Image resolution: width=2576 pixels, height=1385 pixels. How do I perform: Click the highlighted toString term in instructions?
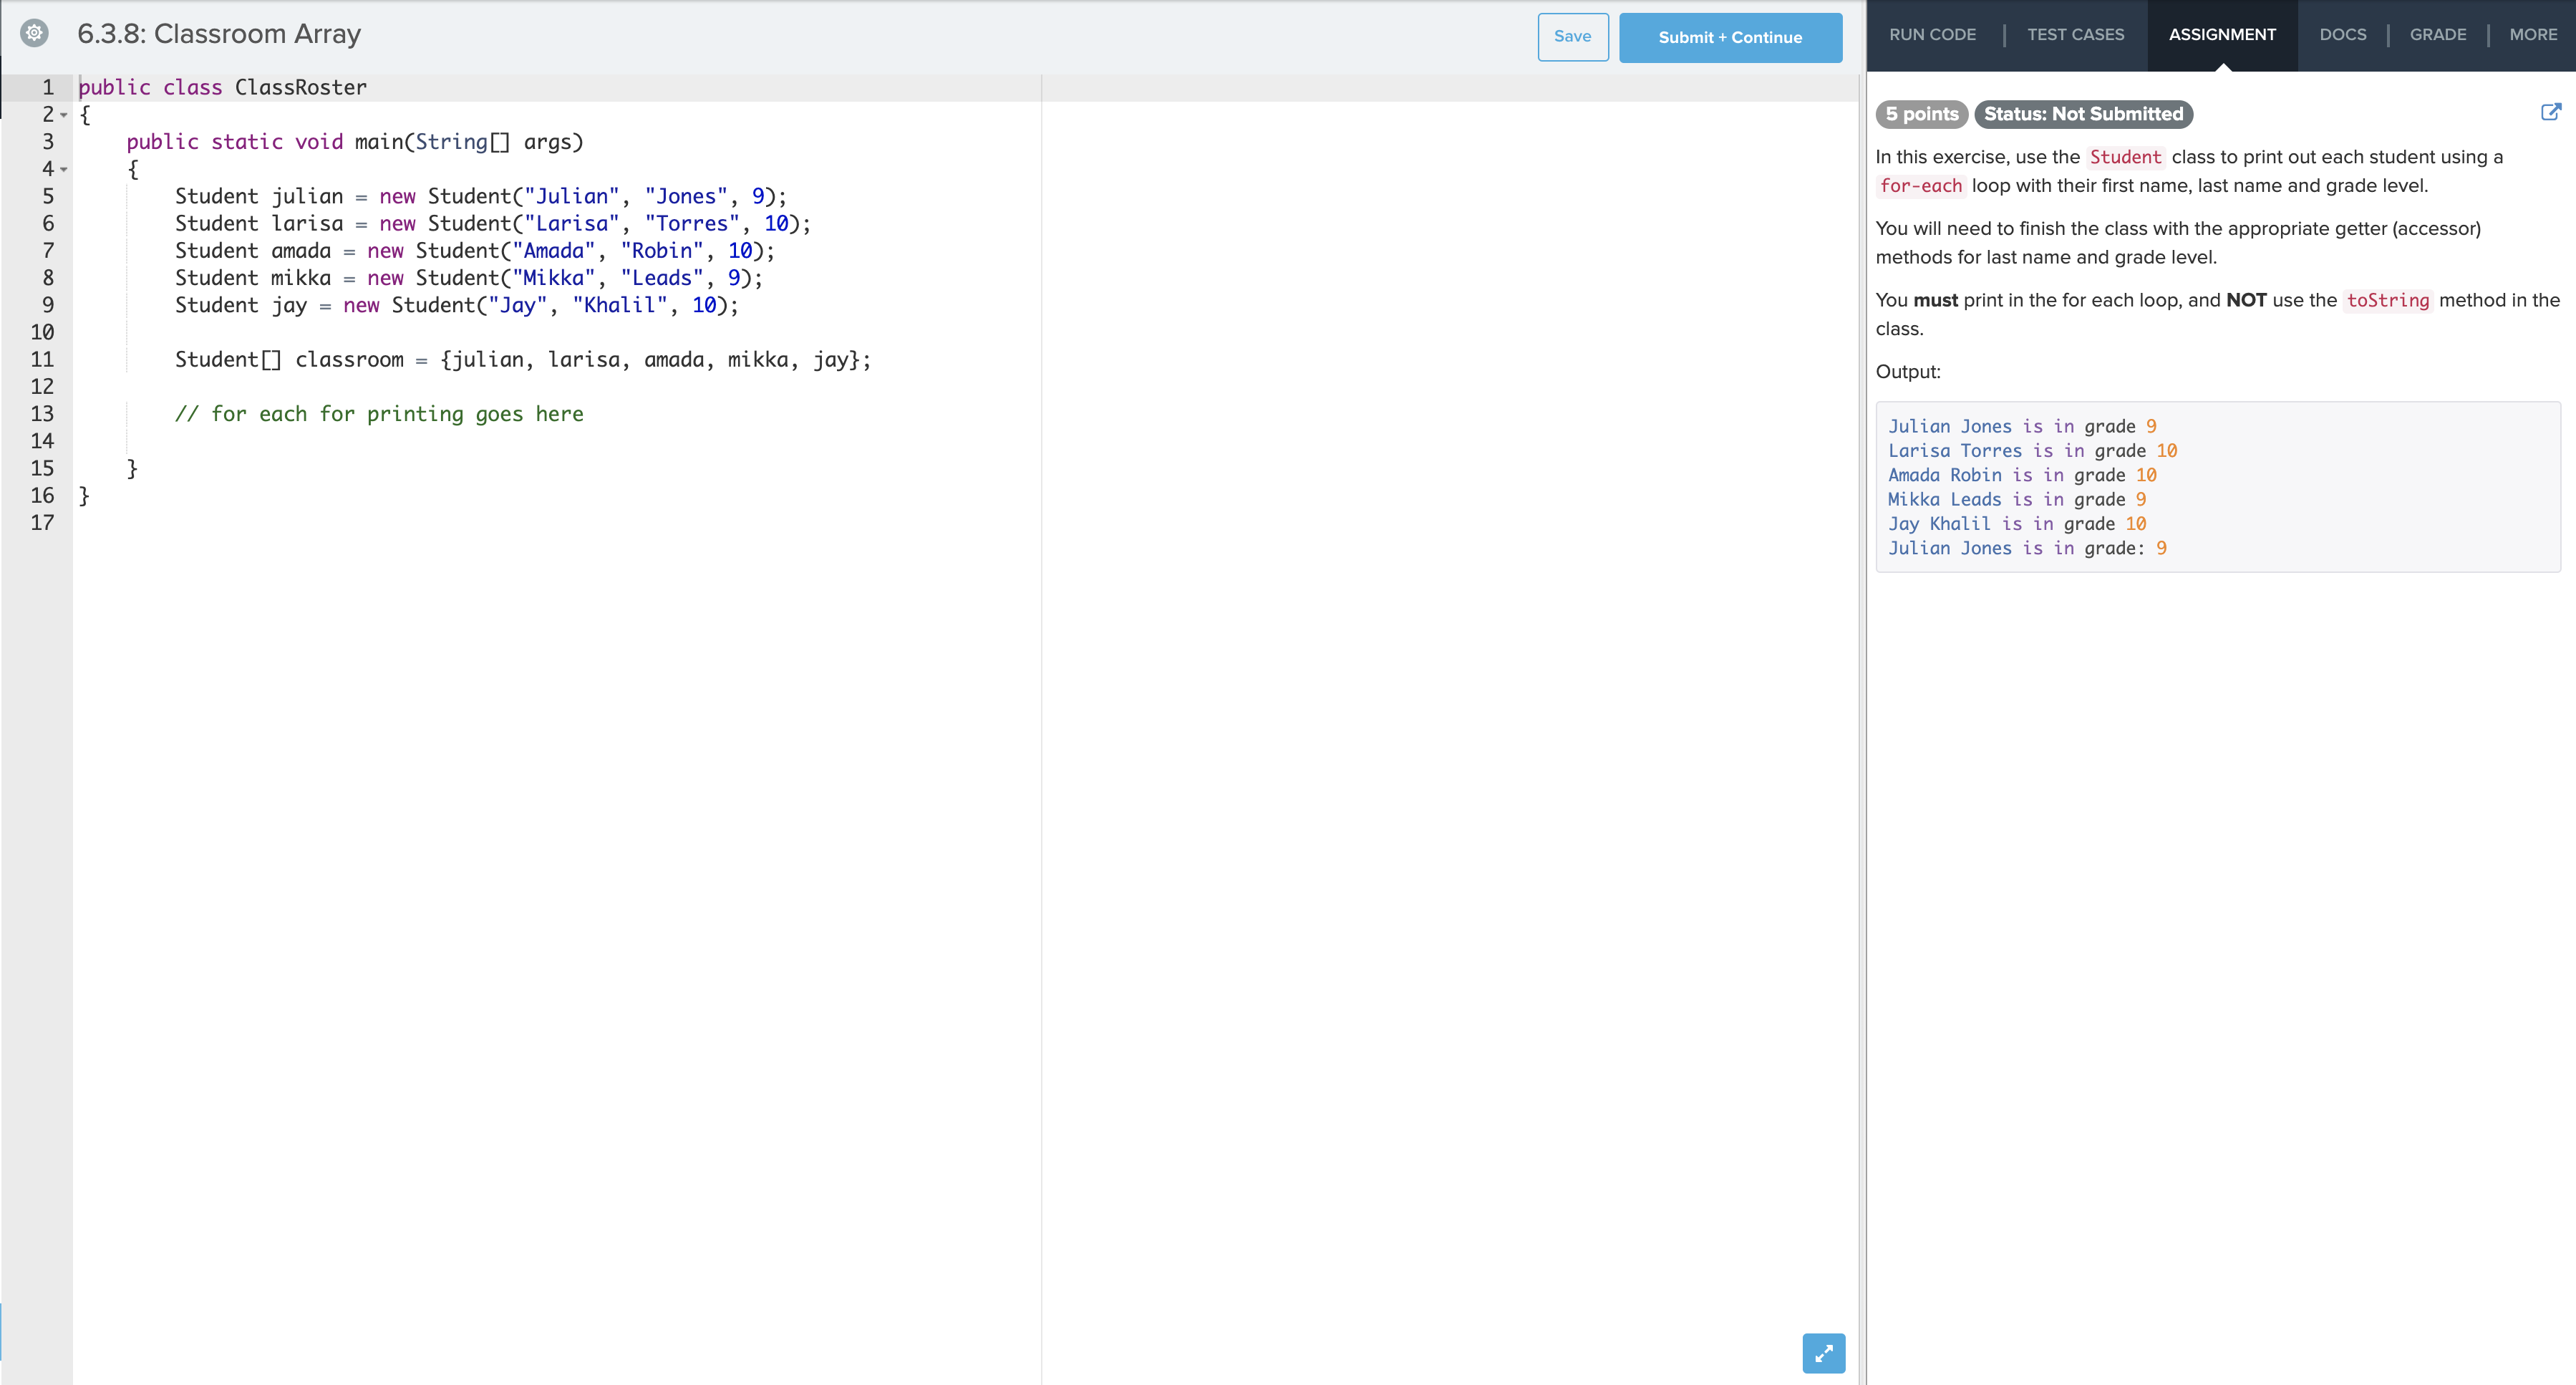click(2387, 299)
